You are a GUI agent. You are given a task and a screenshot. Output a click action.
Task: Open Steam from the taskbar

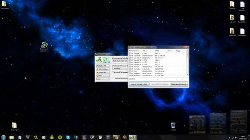92,137
